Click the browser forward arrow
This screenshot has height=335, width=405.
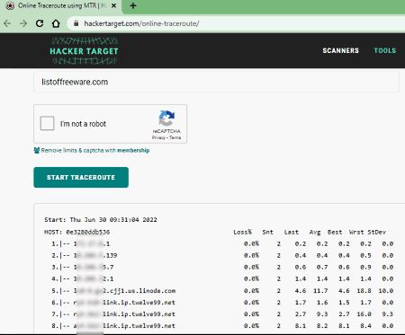pos(23,23)
